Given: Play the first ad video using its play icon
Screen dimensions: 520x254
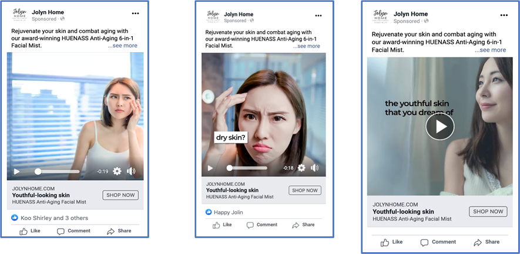Looking at the screenshot, I should coord(16,171).
